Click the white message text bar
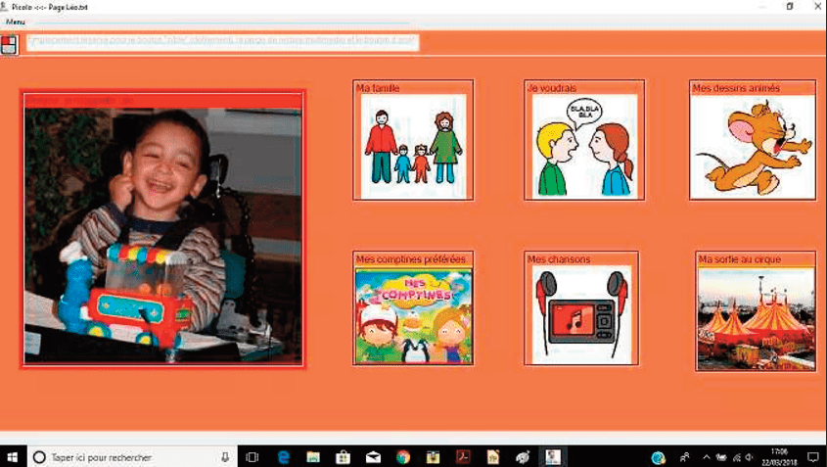 (221, 42)
